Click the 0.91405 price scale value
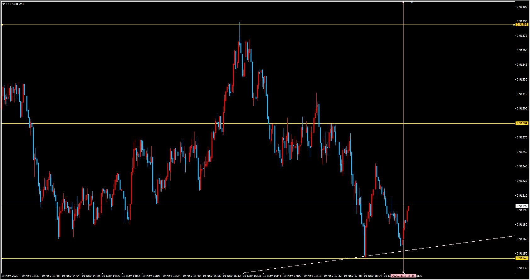 click(x=522, y=7)
